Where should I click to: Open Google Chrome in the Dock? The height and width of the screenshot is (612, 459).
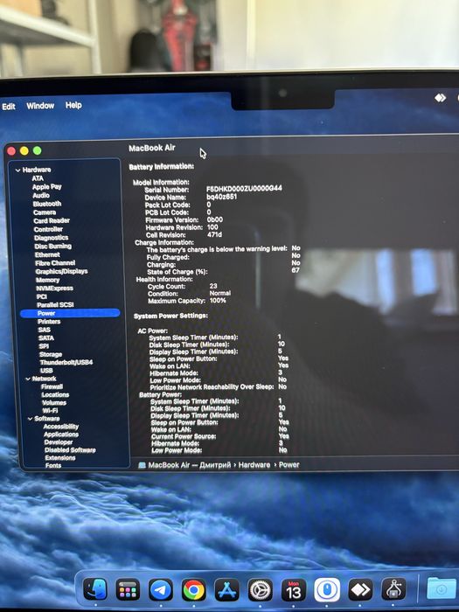(x=193, y=590)
